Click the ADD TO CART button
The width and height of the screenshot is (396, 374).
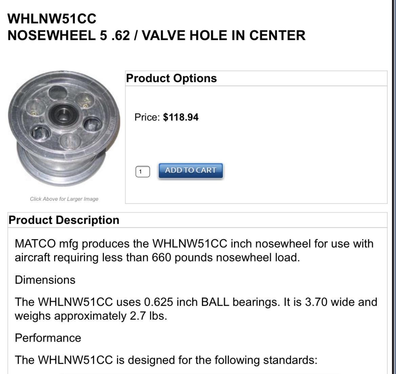pos(191,170)
